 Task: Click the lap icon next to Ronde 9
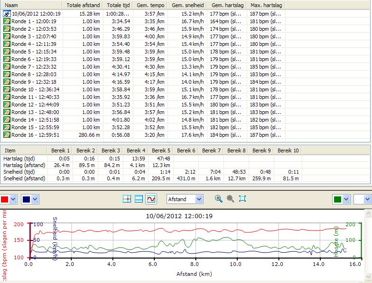7,82
